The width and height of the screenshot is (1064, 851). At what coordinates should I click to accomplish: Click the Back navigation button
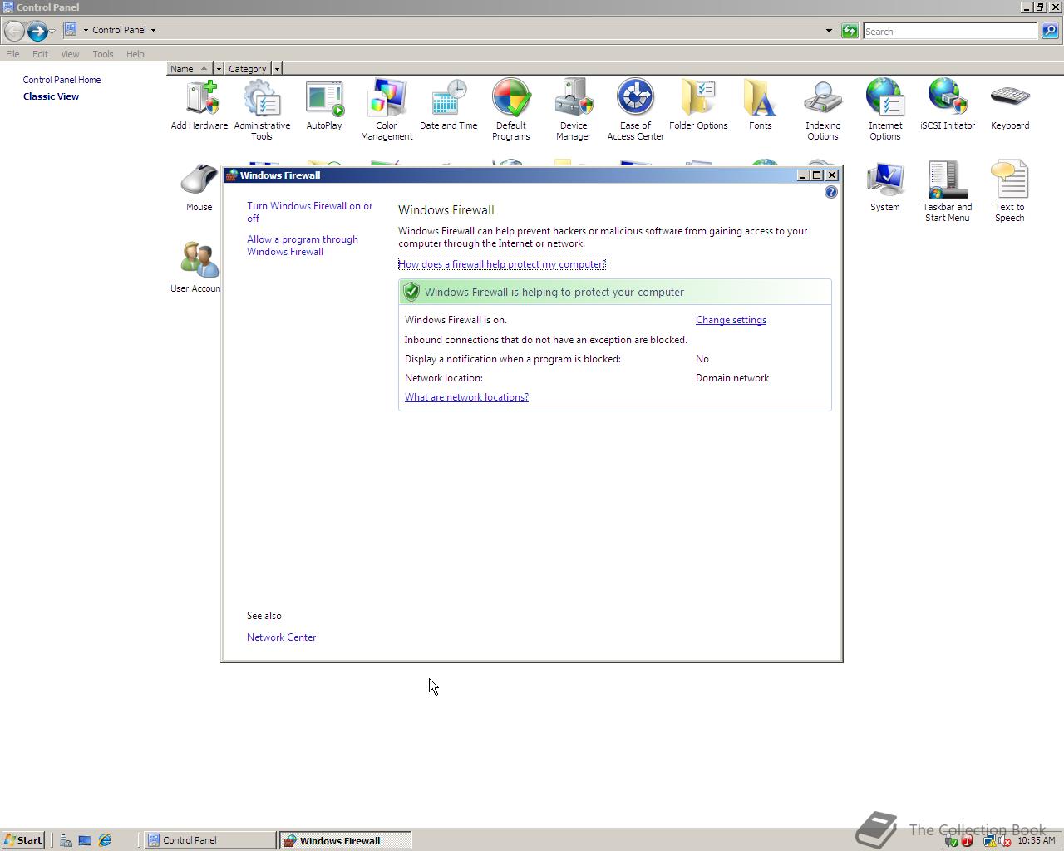pyautogui.click(x=14, y=31)
